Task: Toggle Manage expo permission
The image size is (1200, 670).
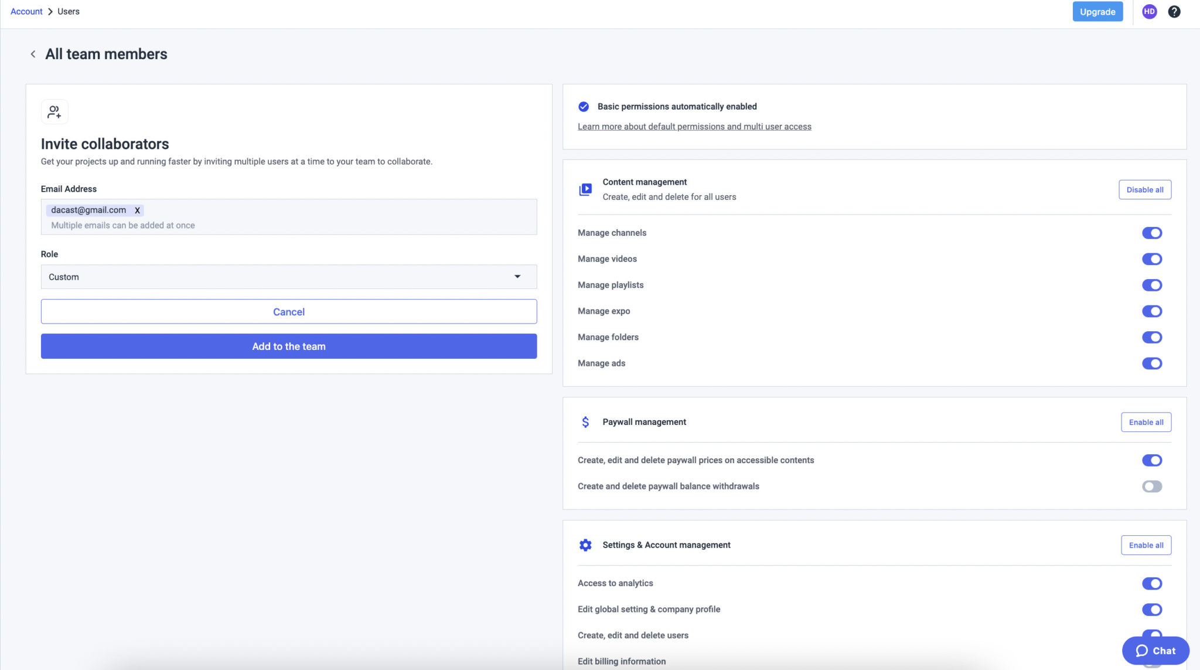Action: click(x=1152, y=311)
